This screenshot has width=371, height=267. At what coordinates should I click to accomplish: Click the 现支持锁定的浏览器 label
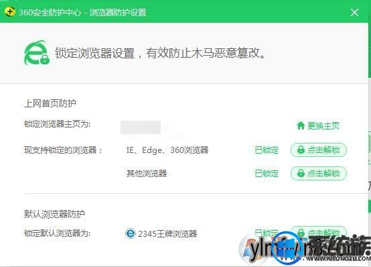tap(63, 150)
